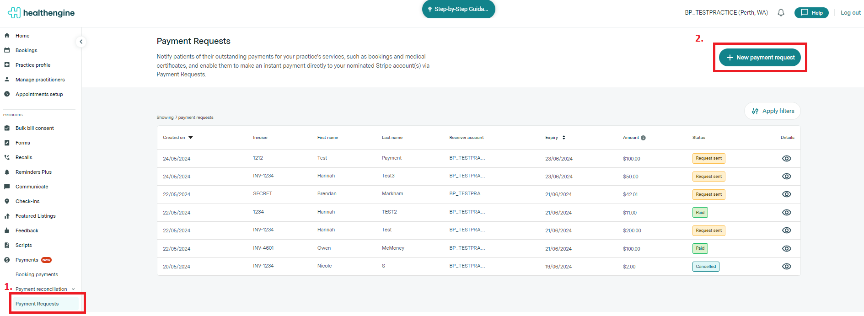View details of the cancelled Nicole request
The width and height of the screenshot is (864, 316).
pyautogui.click(x=786, y=267)
